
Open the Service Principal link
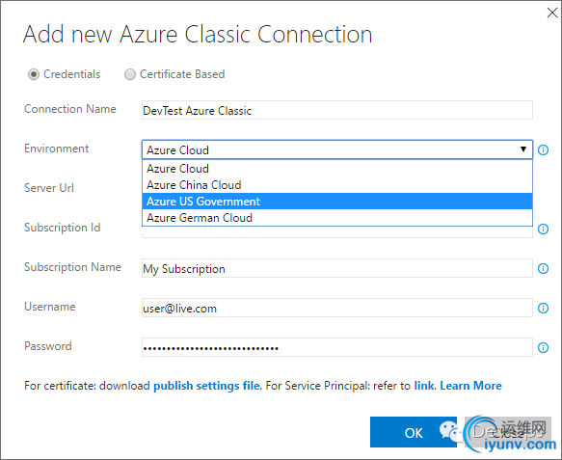tap(424, 386)
